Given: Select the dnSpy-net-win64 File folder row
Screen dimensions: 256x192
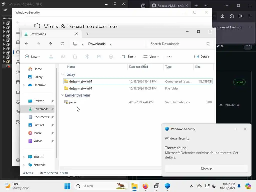Looking at the screenshot, I should tap(138, 88).
